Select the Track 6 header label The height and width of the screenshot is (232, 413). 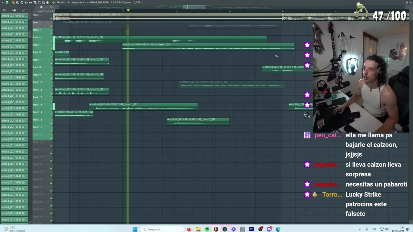pos(37,52)
